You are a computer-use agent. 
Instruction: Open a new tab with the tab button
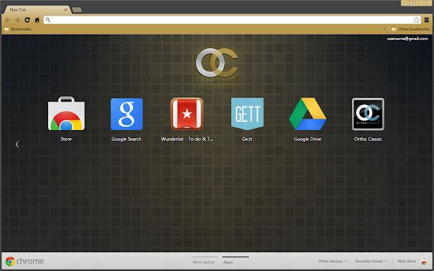[x=77, y=10]
